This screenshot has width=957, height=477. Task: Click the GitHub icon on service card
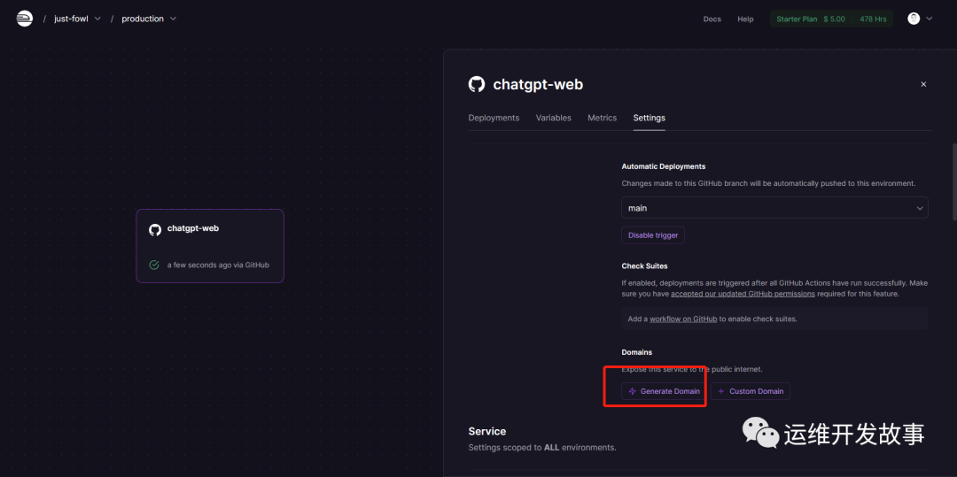155,229
